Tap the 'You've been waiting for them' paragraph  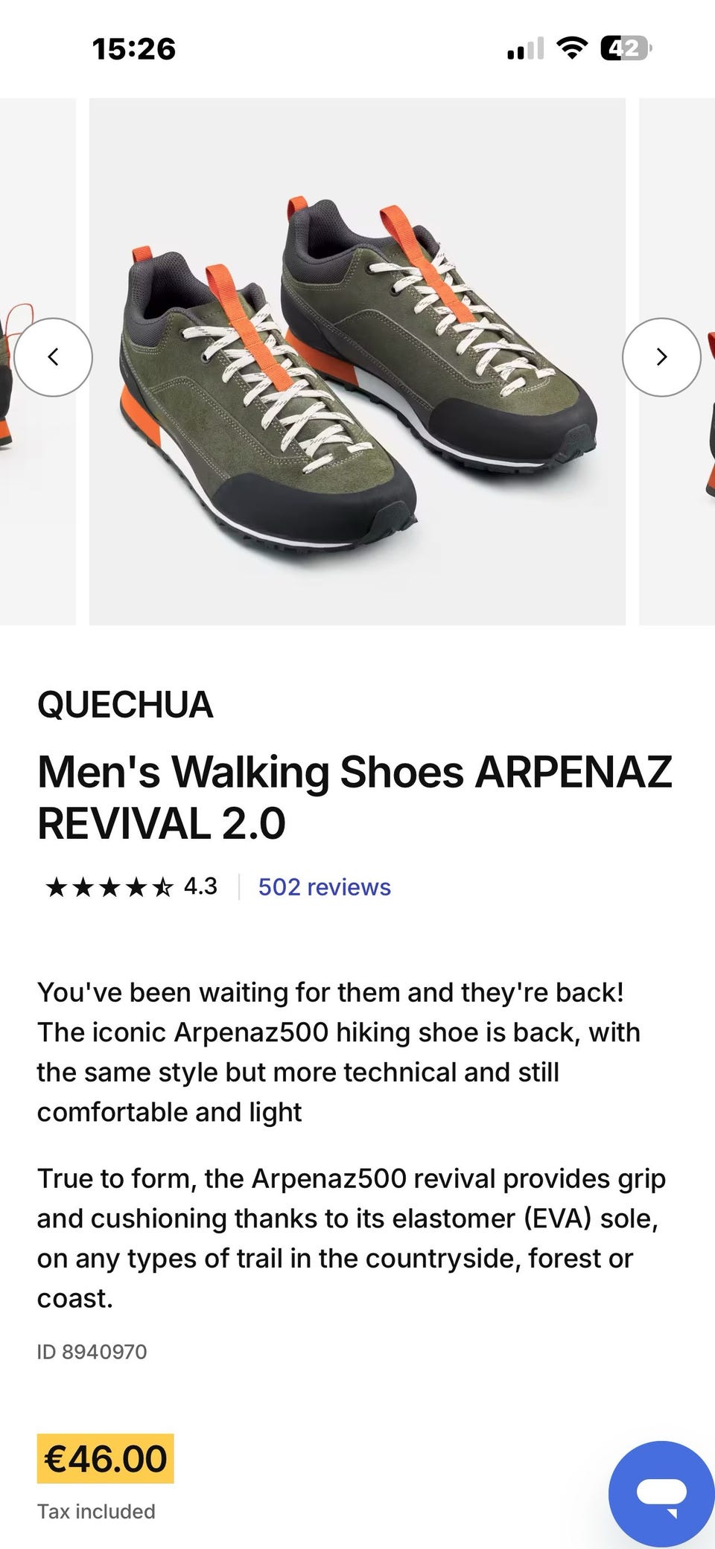tap(339, 1053)
